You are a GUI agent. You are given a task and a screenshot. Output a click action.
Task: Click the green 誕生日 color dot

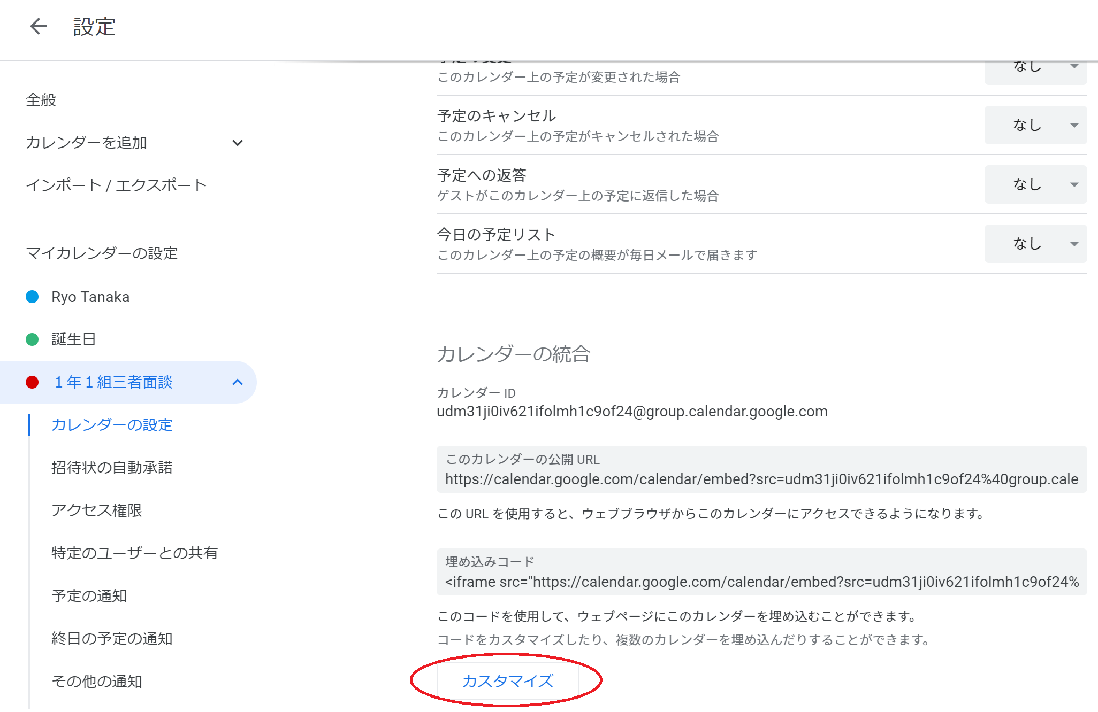pyautogui.click(x=32, y=339)
